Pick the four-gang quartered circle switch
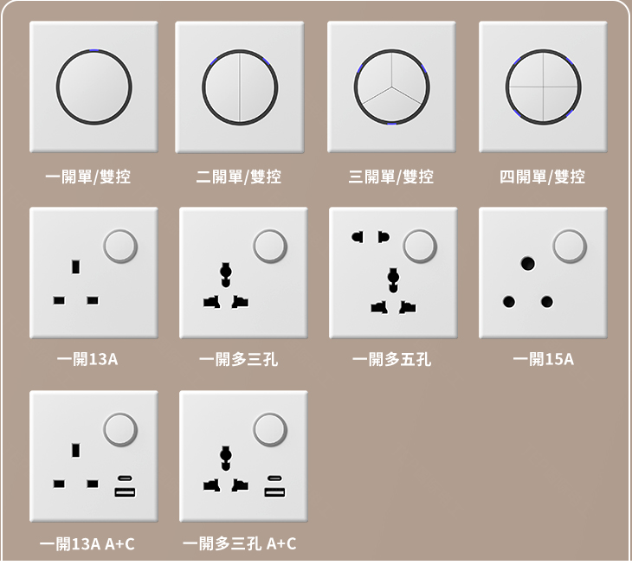The width and height of the screenshot is (632, 565). coord(543,87)
